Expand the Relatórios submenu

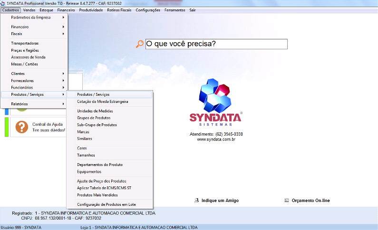point(34,104)
